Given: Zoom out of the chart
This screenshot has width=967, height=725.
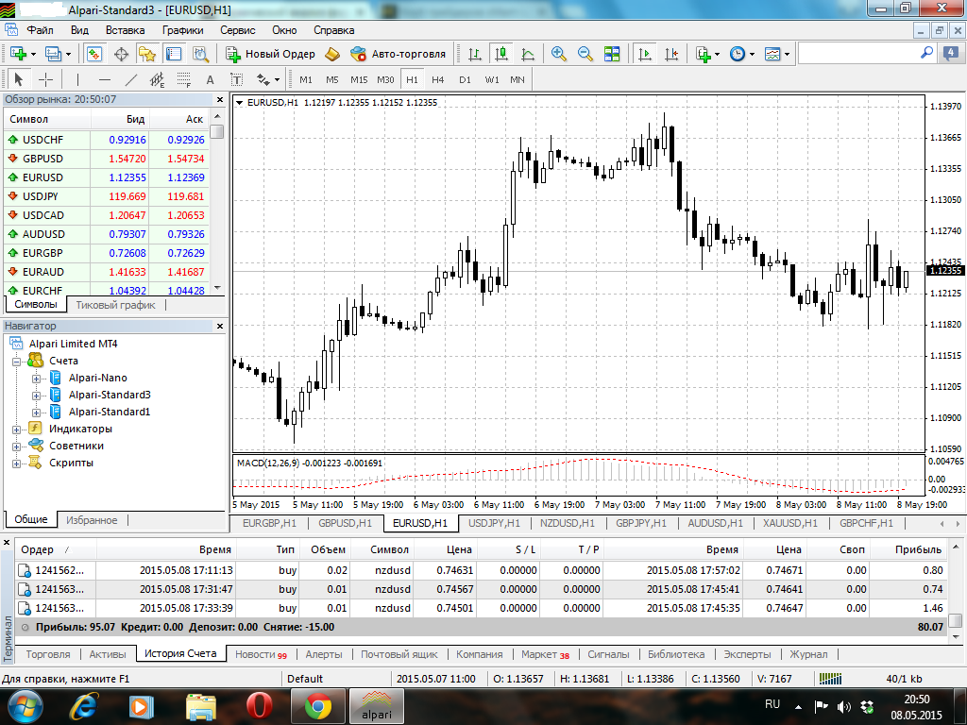Looking at the screenshot, I should 585,54.
